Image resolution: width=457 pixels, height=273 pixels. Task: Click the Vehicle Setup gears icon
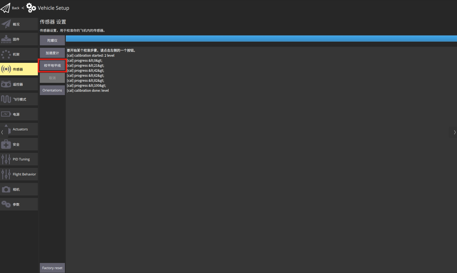point(31,8)
